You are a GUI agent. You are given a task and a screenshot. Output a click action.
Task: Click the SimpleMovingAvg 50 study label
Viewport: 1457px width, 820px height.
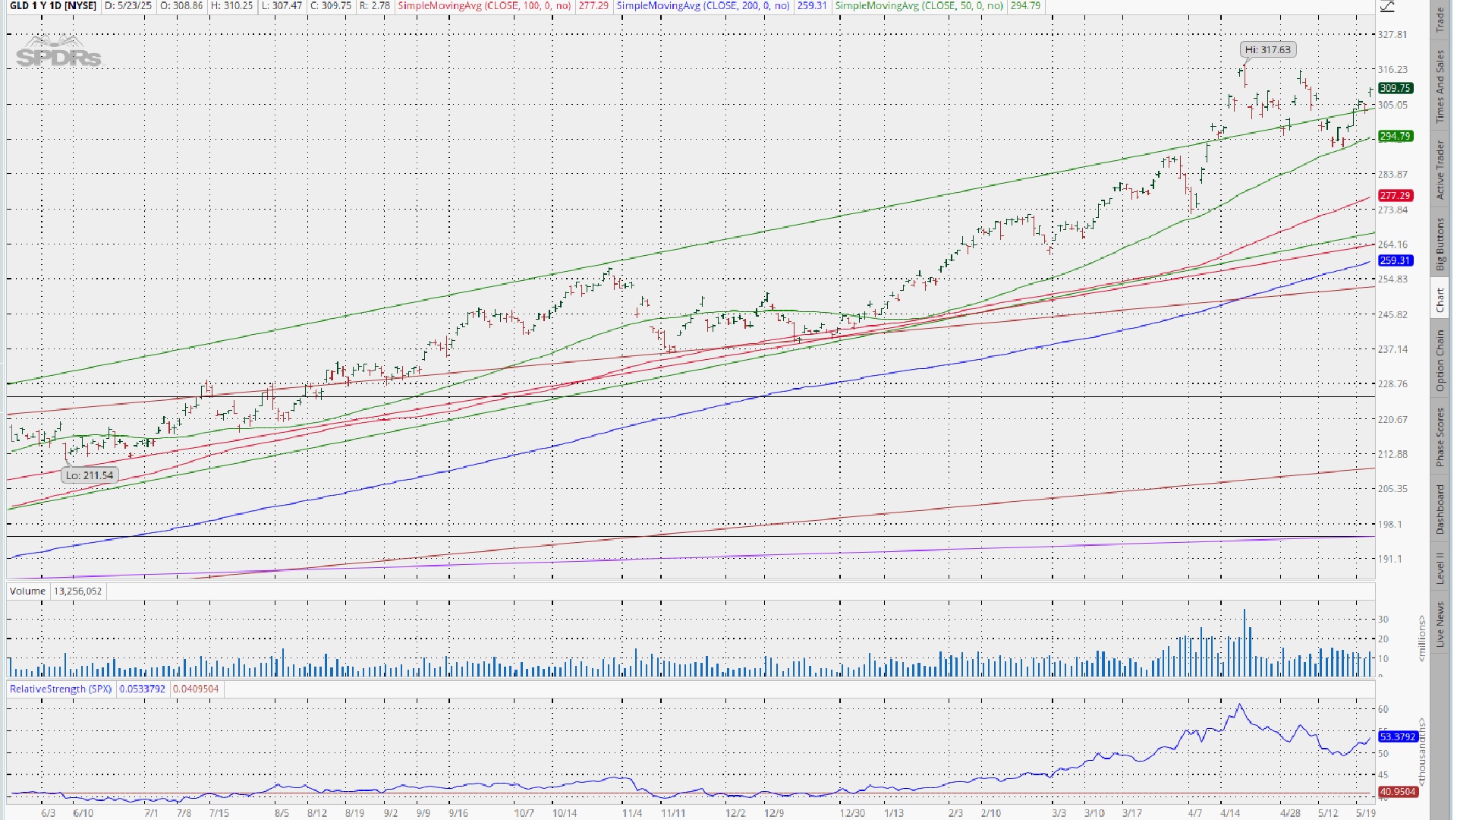tap(919, 6)
